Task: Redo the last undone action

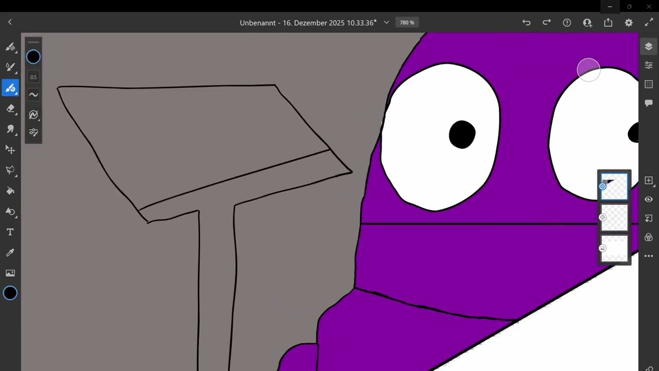Action: click(x=547, y=23)
